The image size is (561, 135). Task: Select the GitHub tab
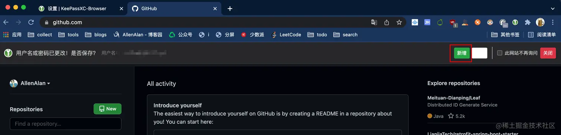coord(174,9)
